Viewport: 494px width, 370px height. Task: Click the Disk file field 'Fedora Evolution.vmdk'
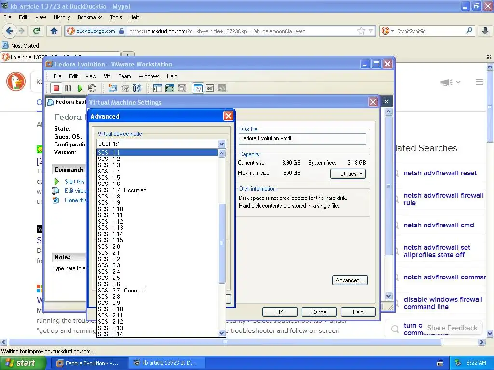pos(302,138)
